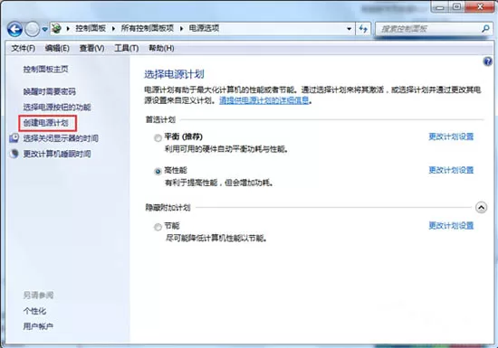This screenshot has width=498, height=348.
Task: Click 更改计划设置 for 平衡 plan
Action: pyautogui.click(x=451, y=136)
